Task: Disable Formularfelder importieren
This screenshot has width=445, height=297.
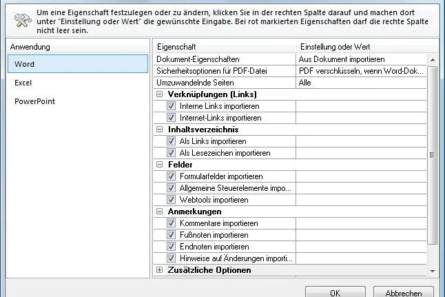Action: tap(171, 176)
